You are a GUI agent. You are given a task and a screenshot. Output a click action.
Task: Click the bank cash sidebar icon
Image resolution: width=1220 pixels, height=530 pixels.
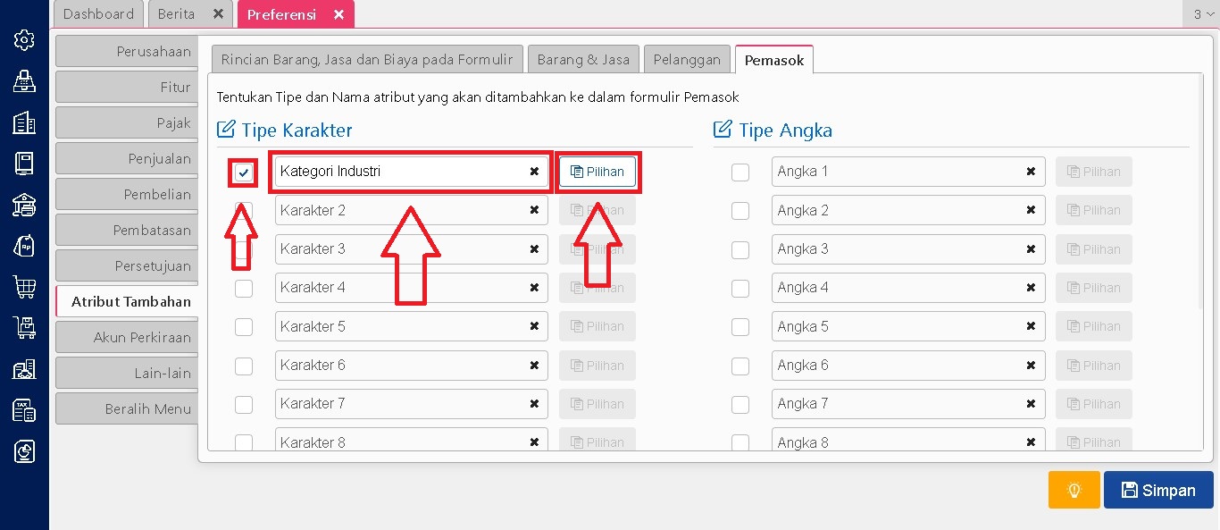[x=24, y=205]
